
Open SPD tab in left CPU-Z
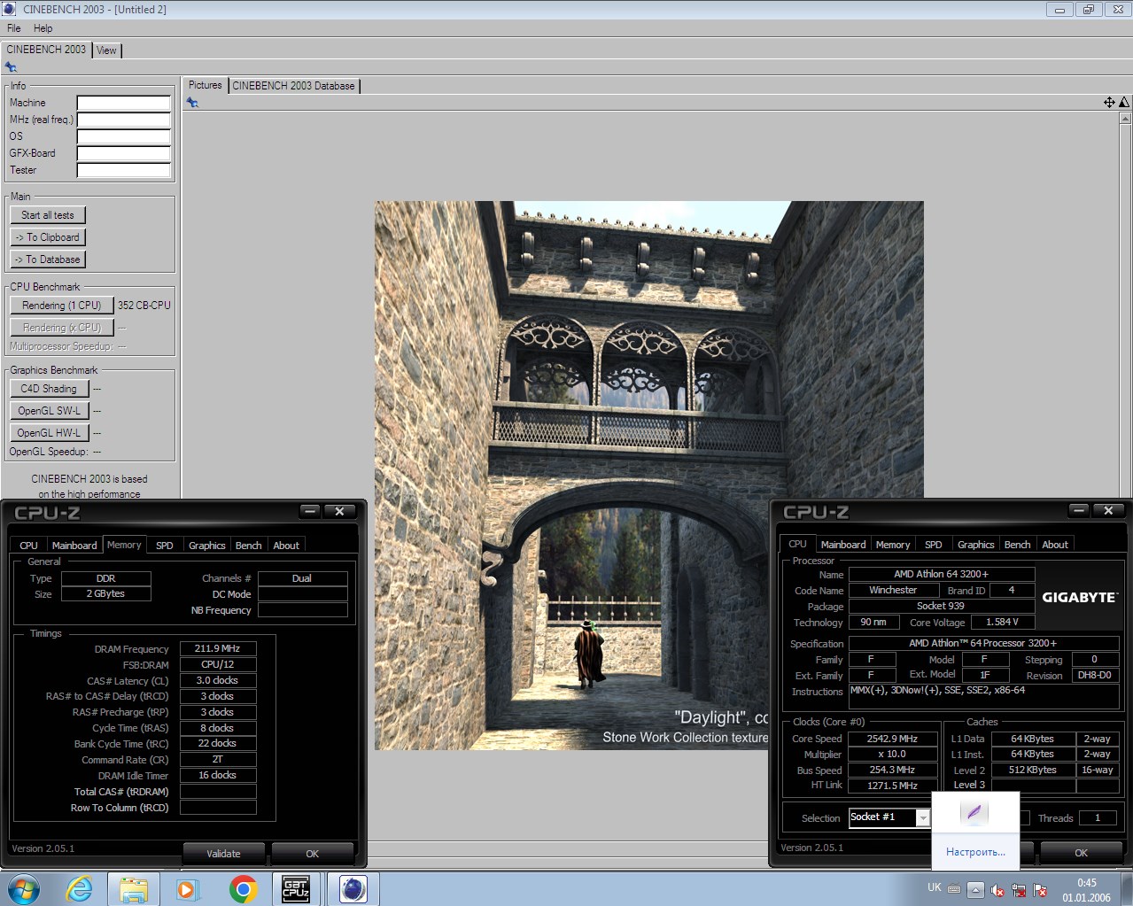(x=165, y=546)
